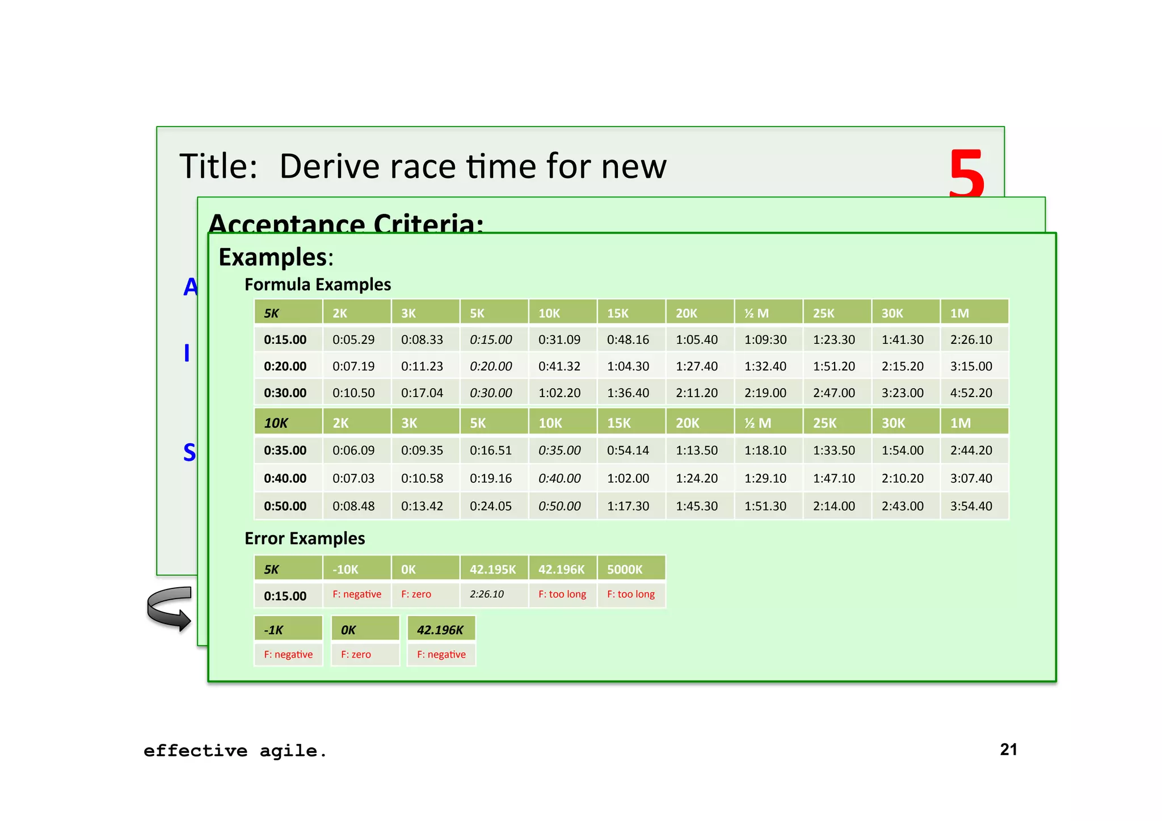Select cell 0:10.50
Screen dimensions: 1162x821
[x=356, y=393]
